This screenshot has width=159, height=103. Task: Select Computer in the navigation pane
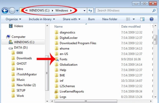(x=16, y=37)
